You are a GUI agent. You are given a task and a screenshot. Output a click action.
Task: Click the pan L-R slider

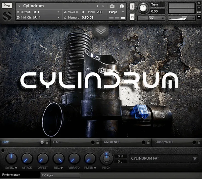pos(151,18)
